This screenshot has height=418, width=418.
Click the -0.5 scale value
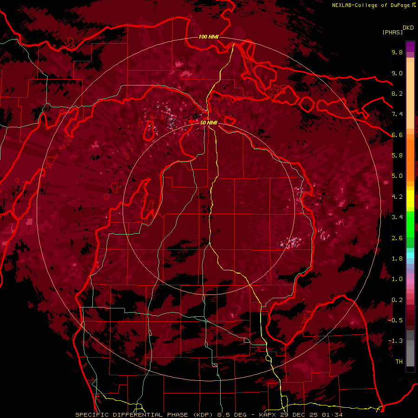[395, 320]
